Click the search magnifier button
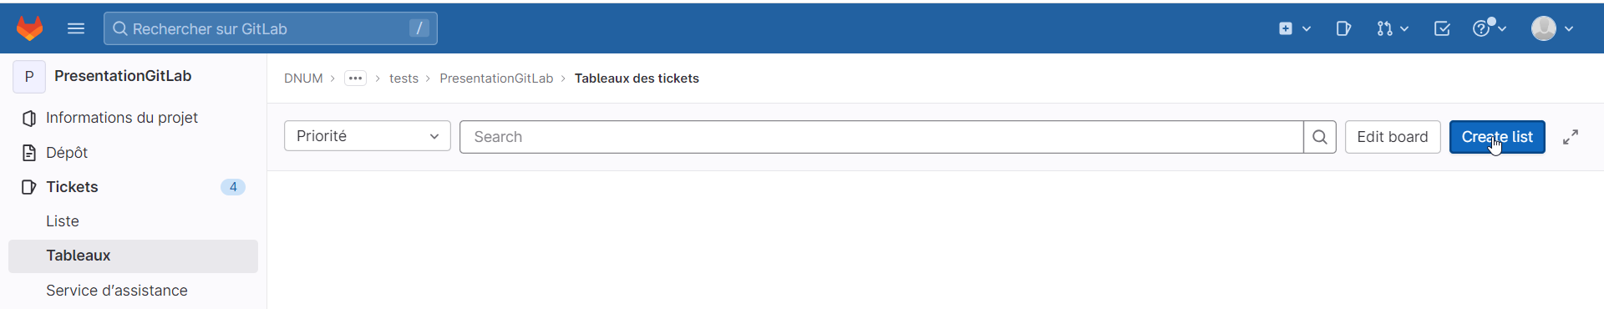1604x309 pixels. pos(1320,137)
